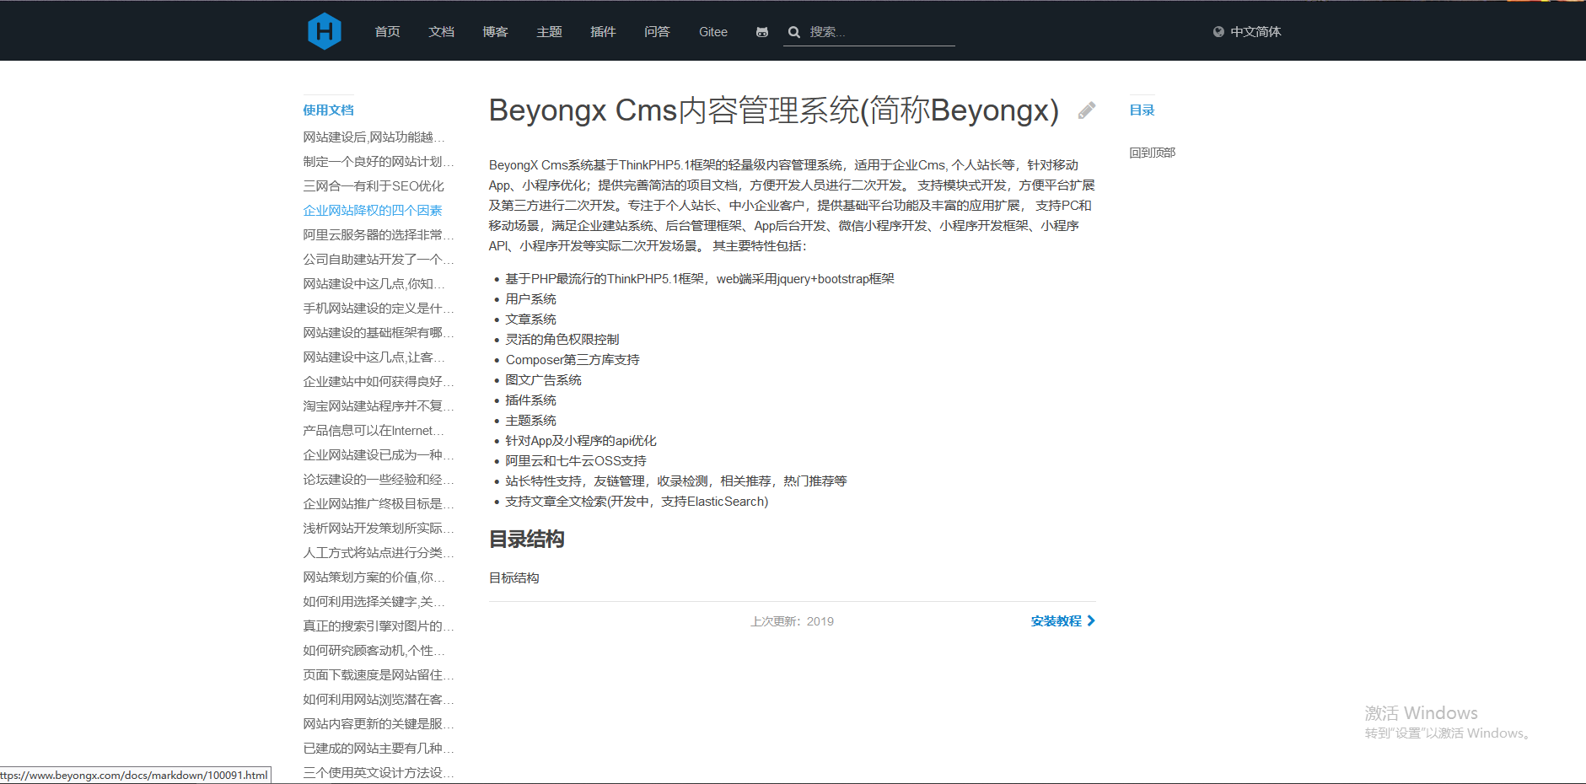Viewport: 1586px width, 784px height.
Task: Open sidebar article 如何利用网站浏览潜在客…
Action: tap(379, 699)
